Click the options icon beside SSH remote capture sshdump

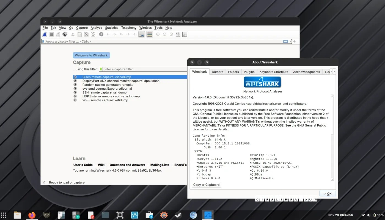[75, 92]
